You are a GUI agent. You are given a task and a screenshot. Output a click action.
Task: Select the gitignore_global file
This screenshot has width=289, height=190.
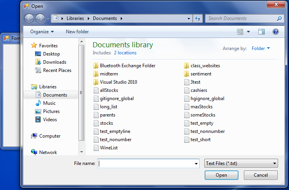point(114,99)
